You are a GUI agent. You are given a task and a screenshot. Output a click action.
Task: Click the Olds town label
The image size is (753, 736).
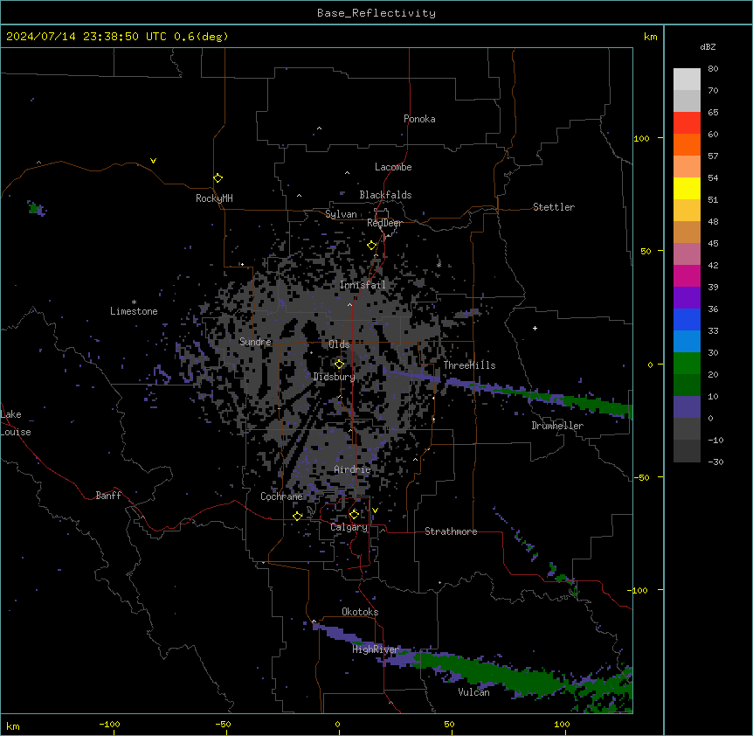[339, 344]
